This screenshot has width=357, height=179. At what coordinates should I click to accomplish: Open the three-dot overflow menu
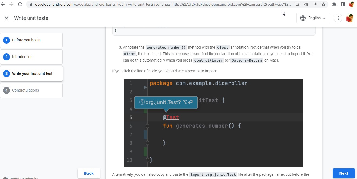click(338, 18)
